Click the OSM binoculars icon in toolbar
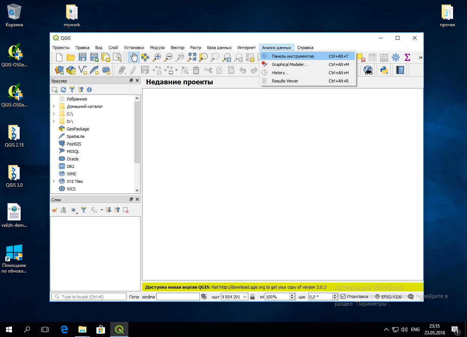The image size is (467, 337). (368, 70)
